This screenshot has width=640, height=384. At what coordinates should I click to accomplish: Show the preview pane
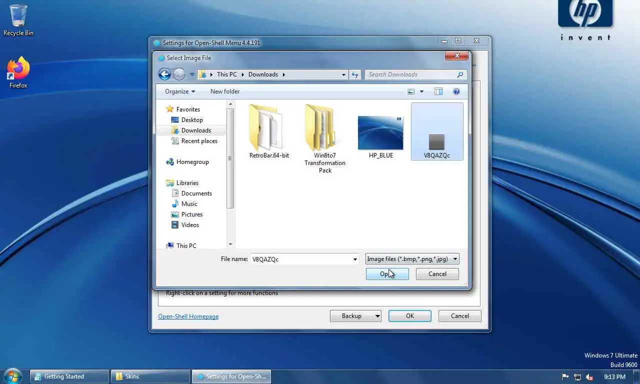pos(438,91)
